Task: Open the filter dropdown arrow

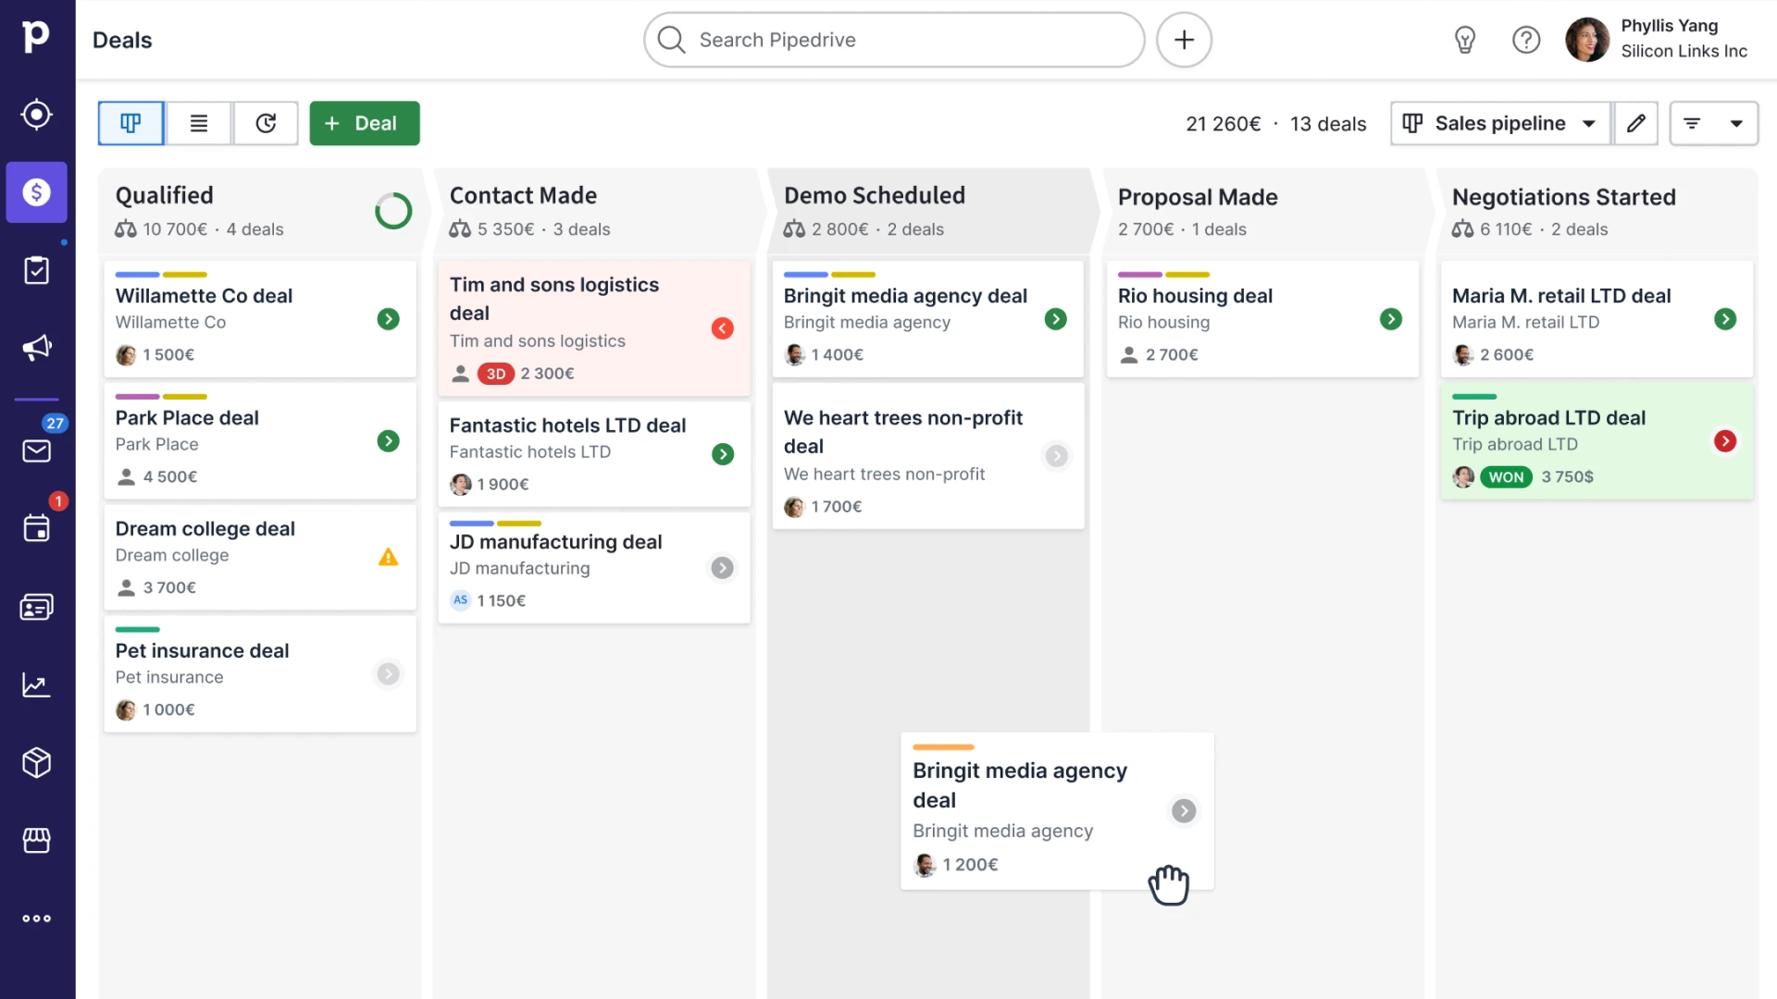Action: 1735,123
